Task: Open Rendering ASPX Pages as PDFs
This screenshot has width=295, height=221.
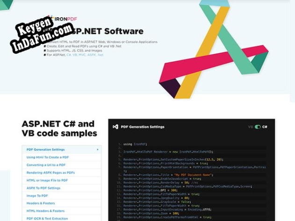Action: tap(62, 173)
